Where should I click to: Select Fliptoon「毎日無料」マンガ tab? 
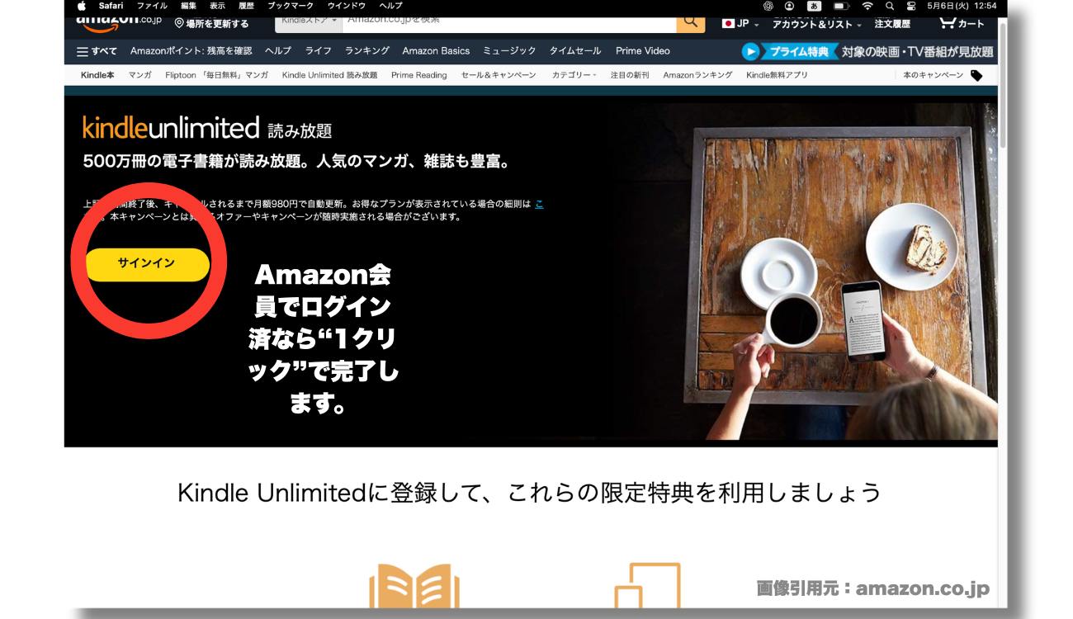coord(216,75)
